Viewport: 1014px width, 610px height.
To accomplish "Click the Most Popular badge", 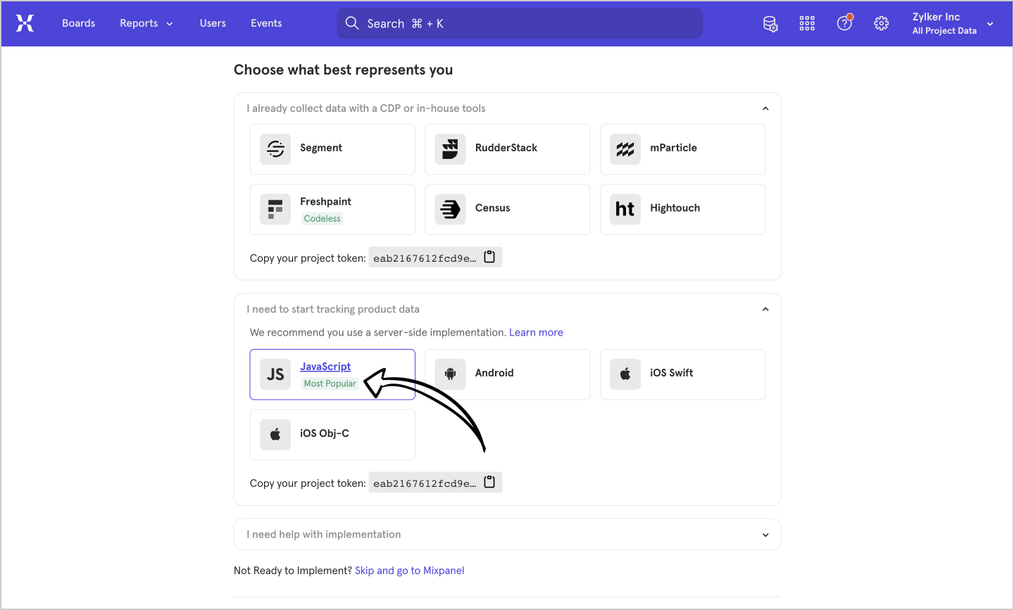I will point(330,383).
